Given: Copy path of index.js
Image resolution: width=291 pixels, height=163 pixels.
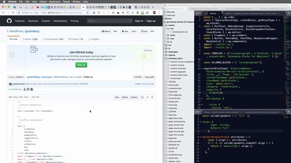Looking at the screenshot, I should (150, 77).
